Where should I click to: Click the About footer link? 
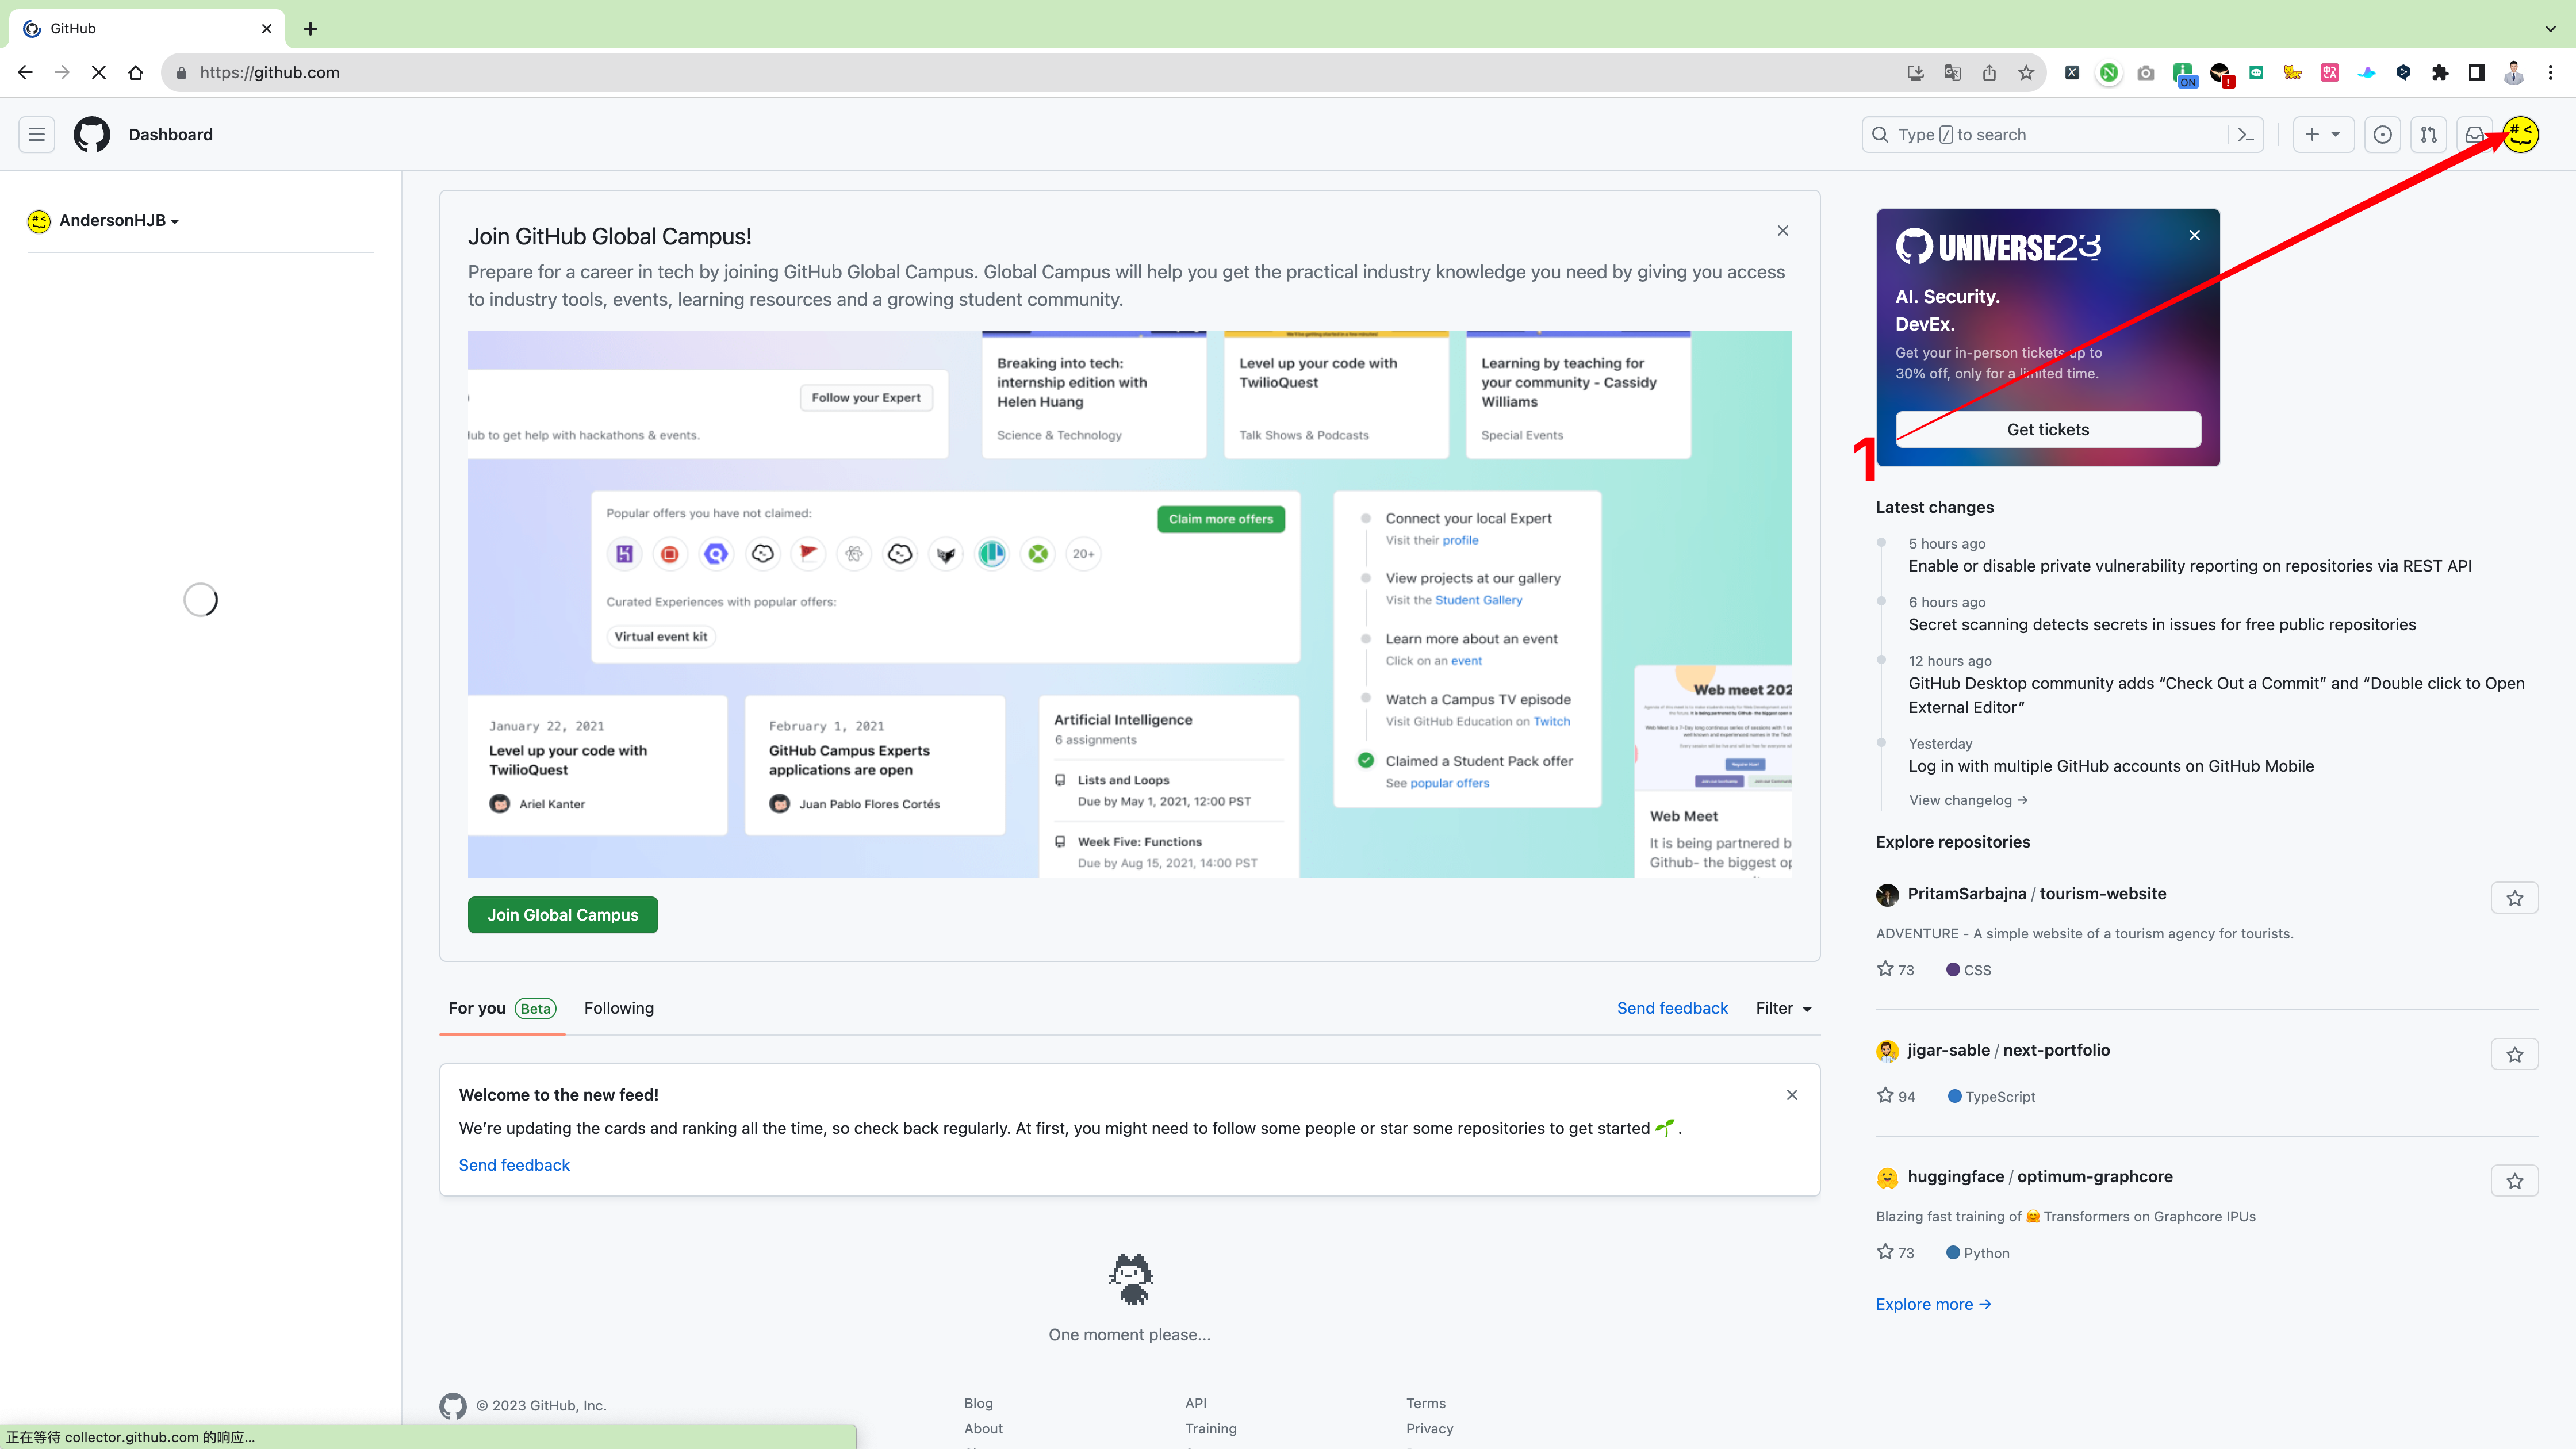[983, 1429]
